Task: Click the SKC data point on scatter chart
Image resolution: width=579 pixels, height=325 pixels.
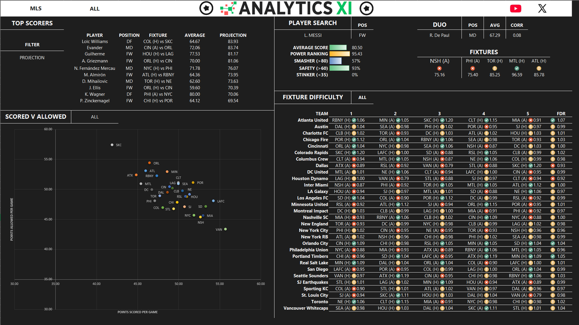Action: click(x=112, y=145)
